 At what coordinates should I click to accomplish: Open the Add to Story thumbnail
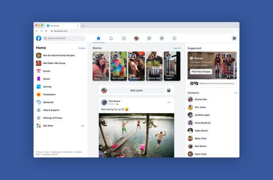point(100,66)
